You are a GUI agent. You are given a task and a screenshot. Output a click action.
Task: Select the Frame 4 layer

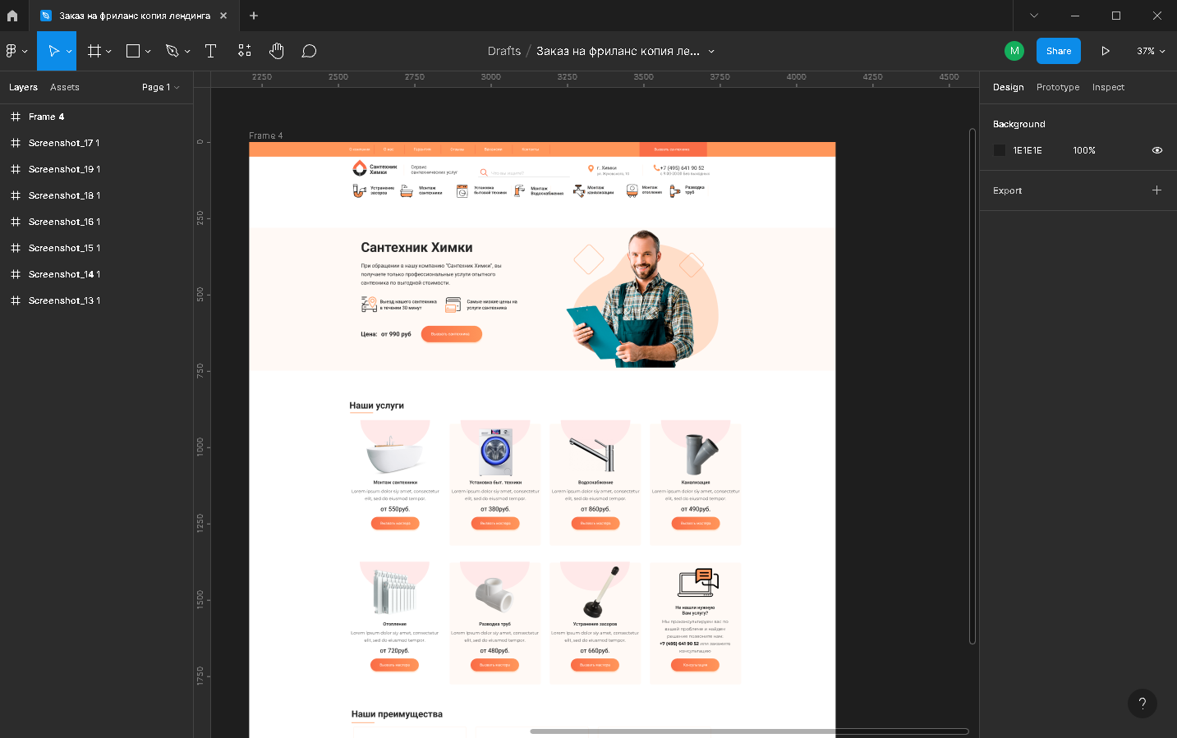coord(97,117)
